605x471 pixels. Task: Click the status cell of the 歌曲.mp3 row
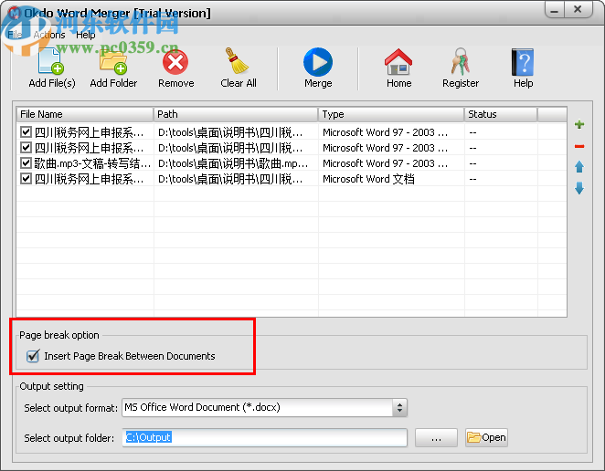pos(501,163)
